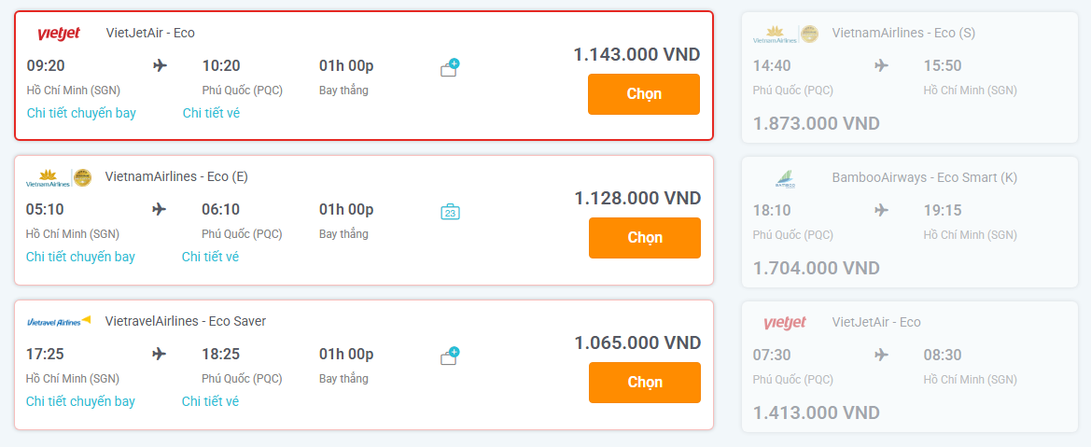Open Chi tiết vé for VietnamAirlines flight
Viewport: 1091px width, 447px height.
[x=210, y=257]
